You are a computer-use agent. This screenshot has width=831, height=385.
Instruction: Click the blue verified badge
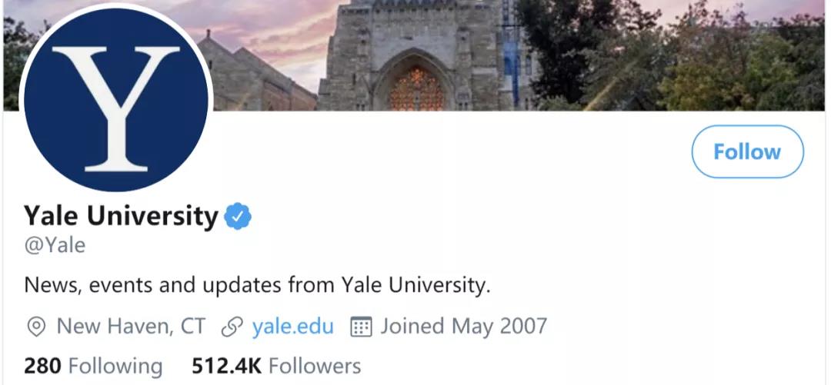[x=238, y=217]
